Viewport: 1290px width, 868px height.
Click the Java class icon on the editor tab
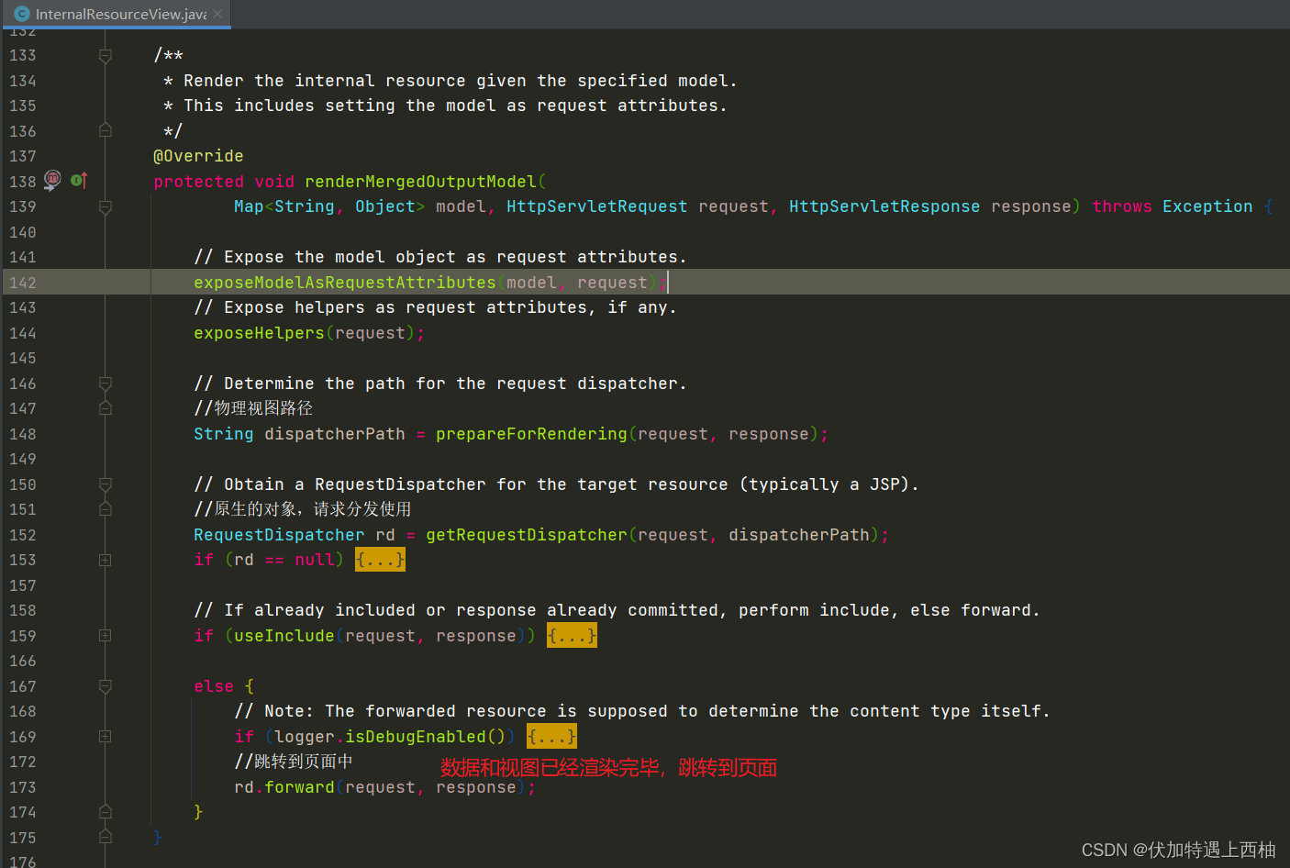22,14
